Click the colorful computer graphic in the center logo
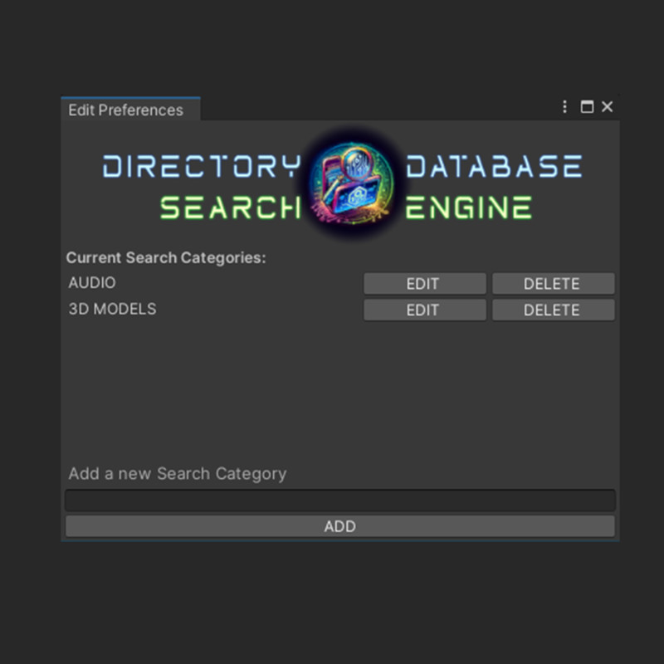 353,191
